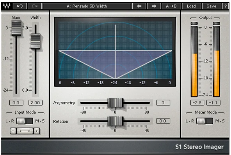Image resolution: width=231 pixels, height=155 pixels.
Task: Open the Save menu
Action: click(211, 6)
